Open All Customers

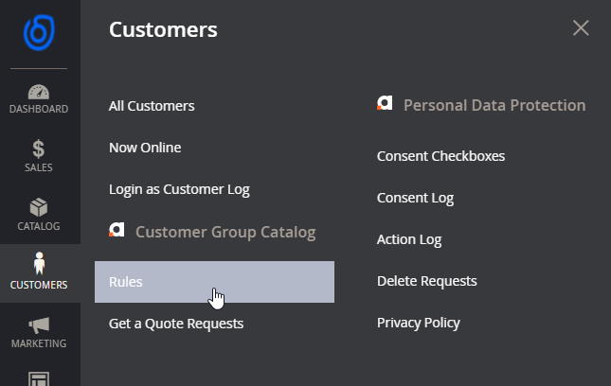[152, 106]
